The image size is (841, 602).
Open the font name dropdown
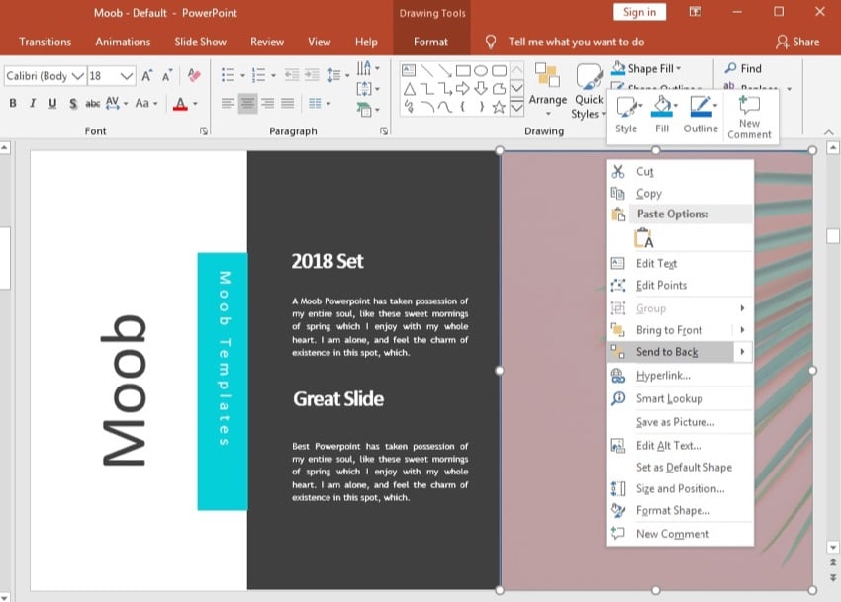[77, 76]
